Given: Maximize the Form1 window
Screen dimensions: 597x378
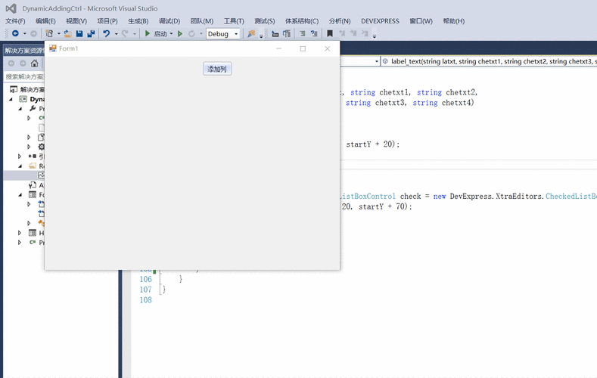Looking at the screenshot, I should (x=303, y=48).
